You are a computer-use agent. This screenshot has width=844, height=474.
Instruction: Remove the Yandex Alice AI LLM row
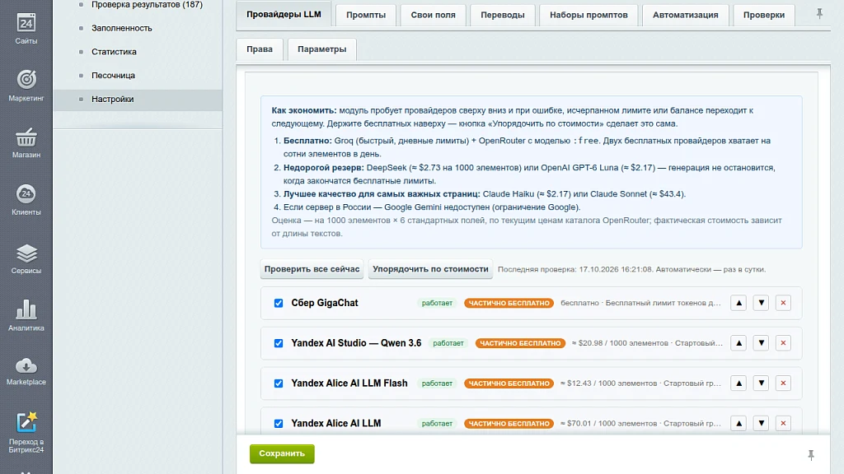783,424
